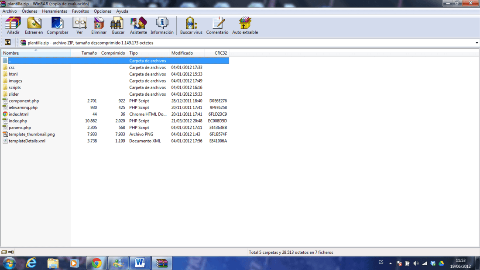480x270 pixels.
Task: Select the css folder icon
Action: [x=5, y=67]
